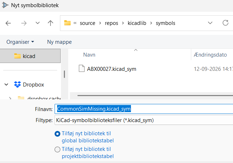
Task: Open the Organiser menu
Action: [x=20, y=42]
